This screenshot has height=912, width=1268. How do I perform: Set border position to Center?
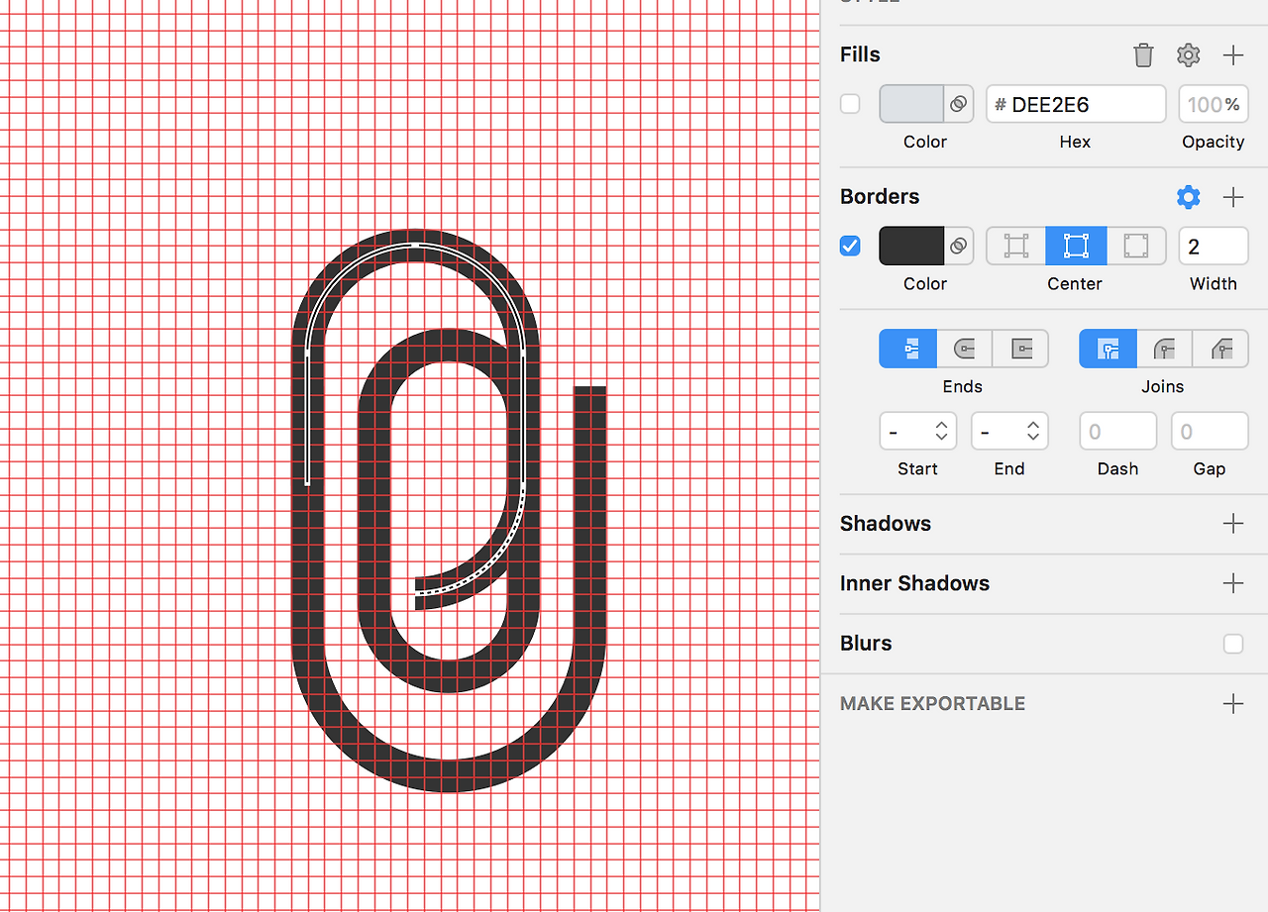[1076, 246]
